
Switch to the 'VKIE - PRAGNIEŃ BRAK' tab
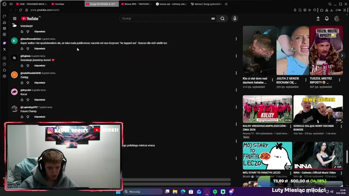coord(31,4)
